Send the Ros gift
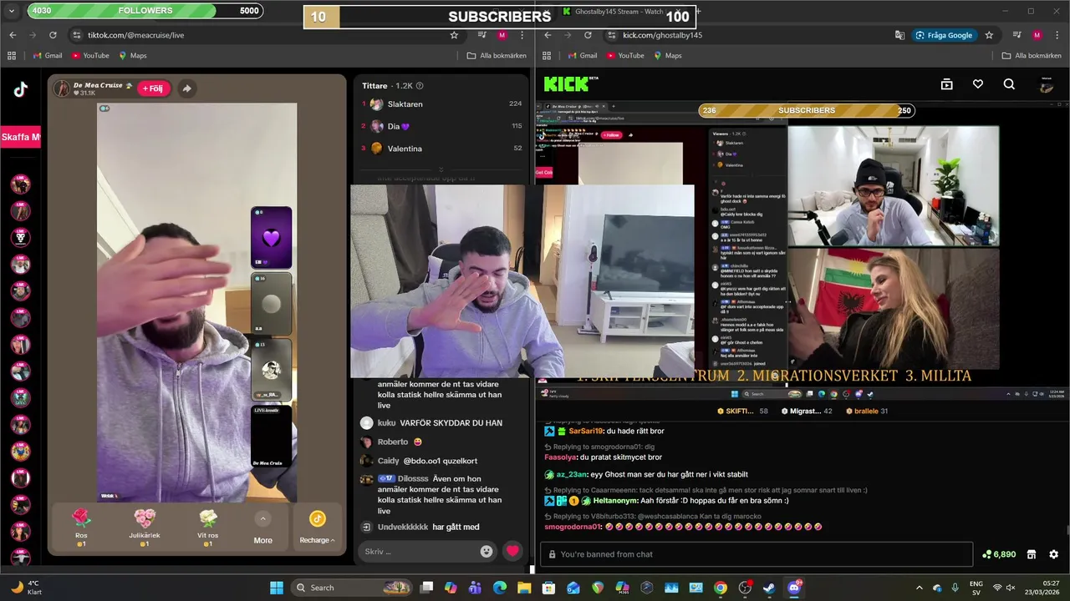The height and width of the screenshot is (601, 1070). click(x=81, y=526)
